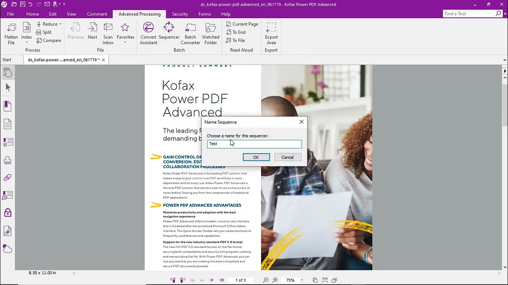Open the File menu
Screen dimensions: 508x285
point(11,14)
